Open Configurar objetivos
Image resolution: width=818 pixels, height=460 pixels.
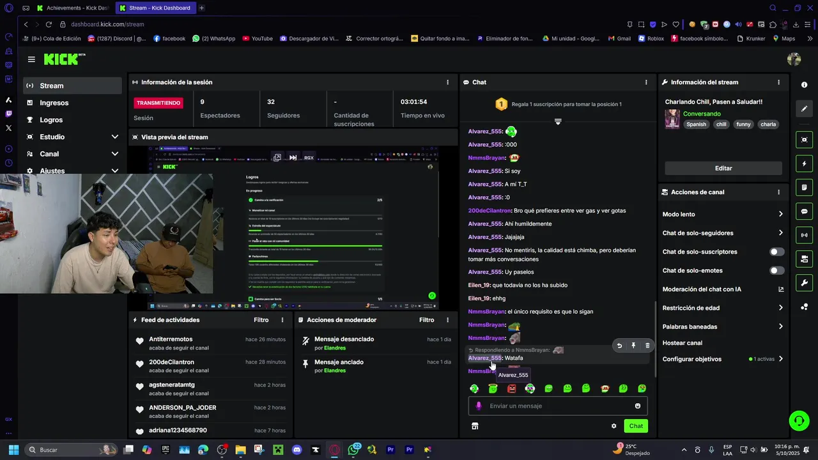tap(723, 359)
